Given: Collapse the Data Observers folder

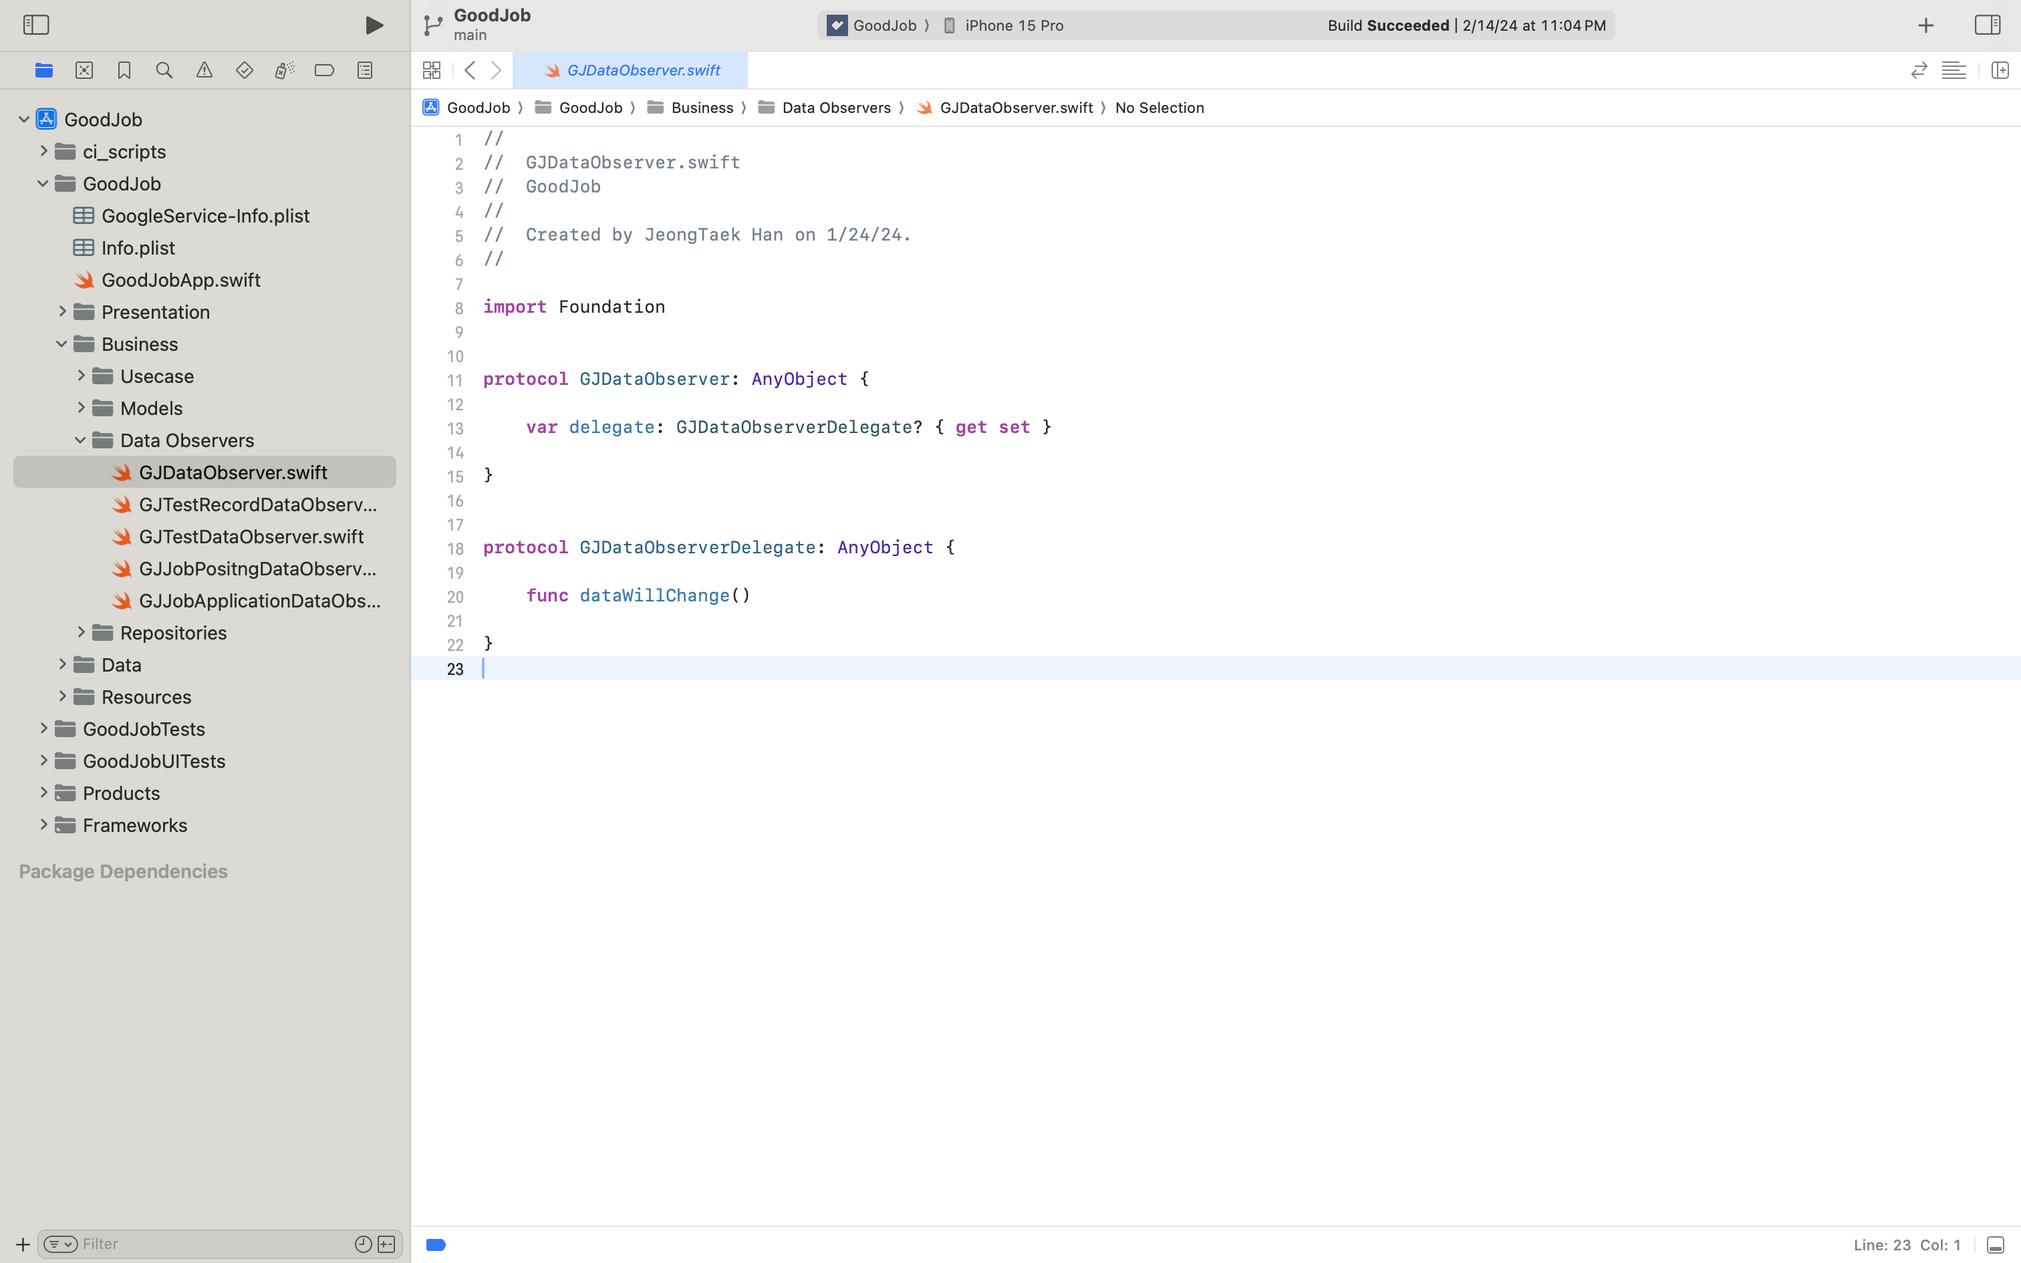Looking at the screenshot, I should [81, 440].
